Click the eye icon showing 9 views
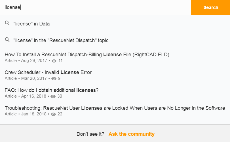 (x=54, y=79)
